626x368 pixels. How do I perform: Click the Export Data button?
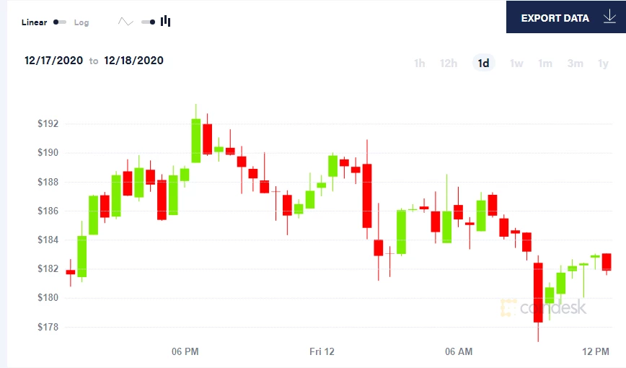(x=565, y=17)
